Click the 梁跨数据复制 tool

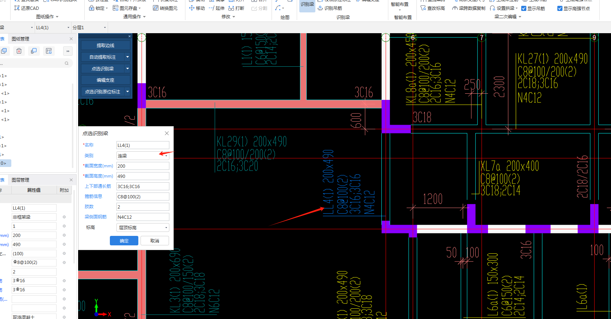tap(469, 8)
